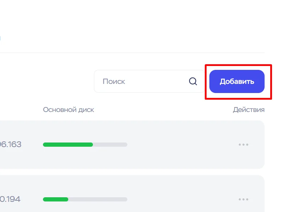Open three-dot menu for row ending 0.194
Screen dimensions: 285x212
click(243, 199)
